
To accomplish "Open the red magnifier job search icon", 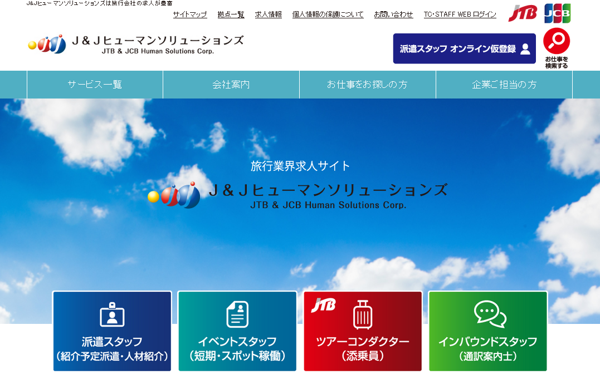I will pyautogui.click(x=557, y=41).
